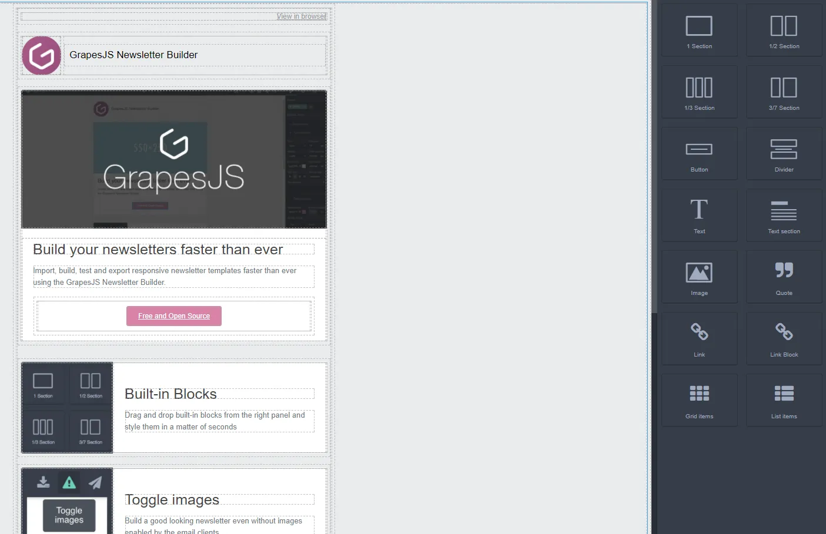Pick the 3/7 Section block
Viewport: 826px width, 534px height.
[784, 92]
